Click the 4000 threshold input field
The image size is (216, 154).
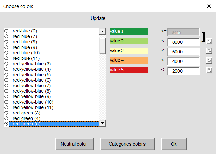coord(183,61)
